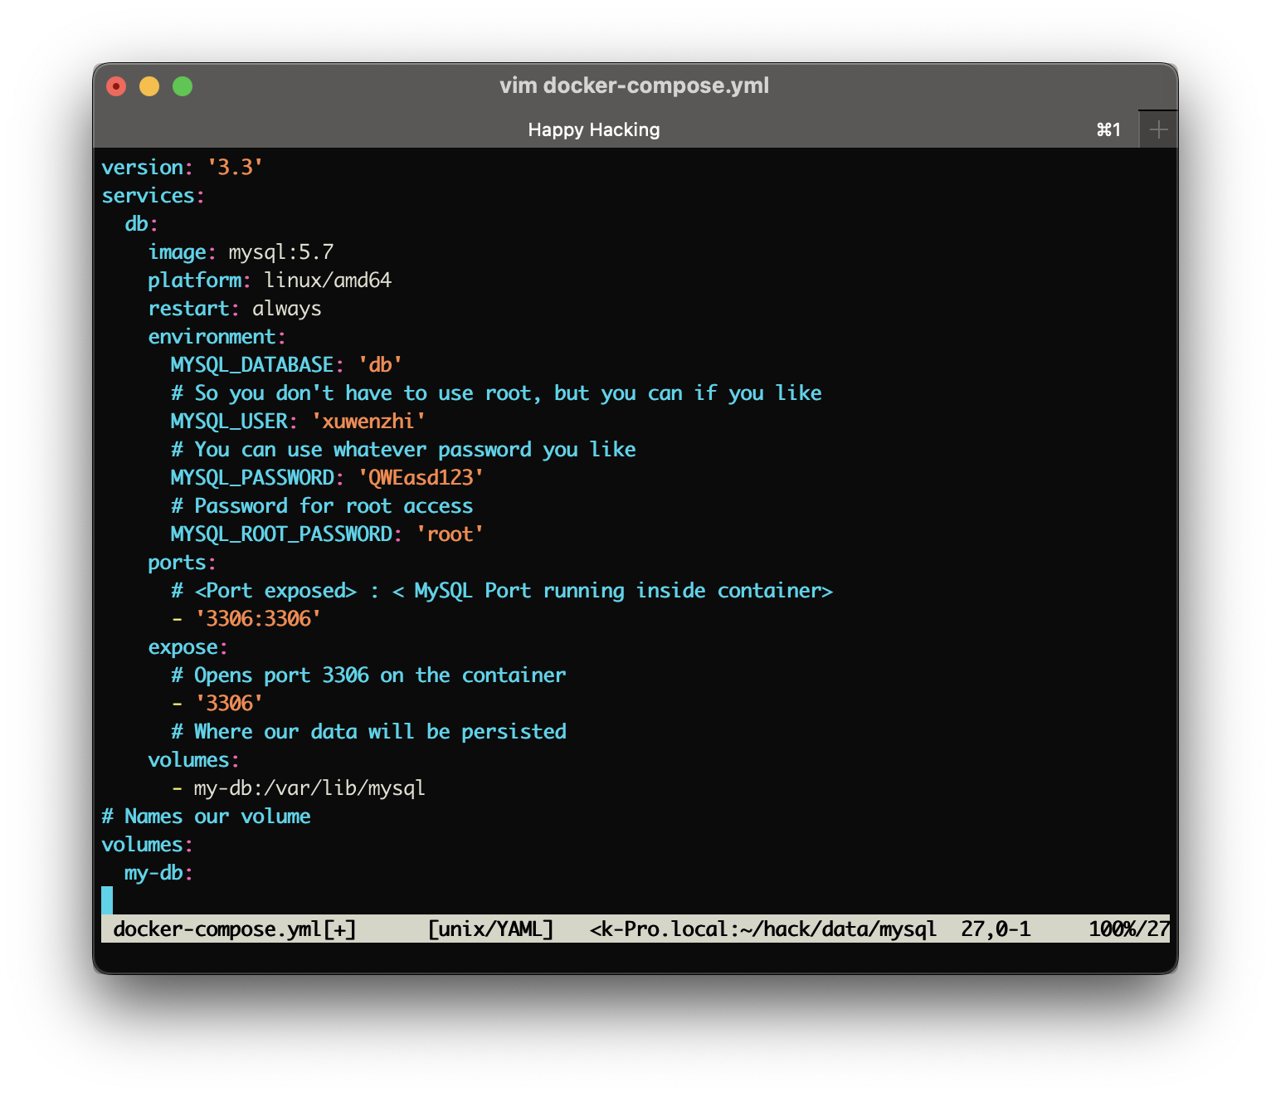Click the image mysql:5.7 value
This screenshot has width=1271, height=1097.
280,252
